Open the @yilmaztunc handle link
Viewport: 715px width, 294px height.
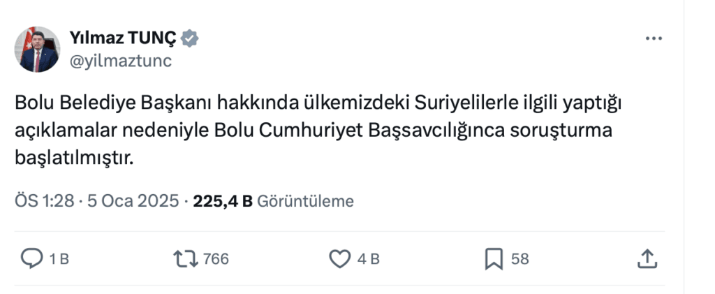(x=120, y=61)
